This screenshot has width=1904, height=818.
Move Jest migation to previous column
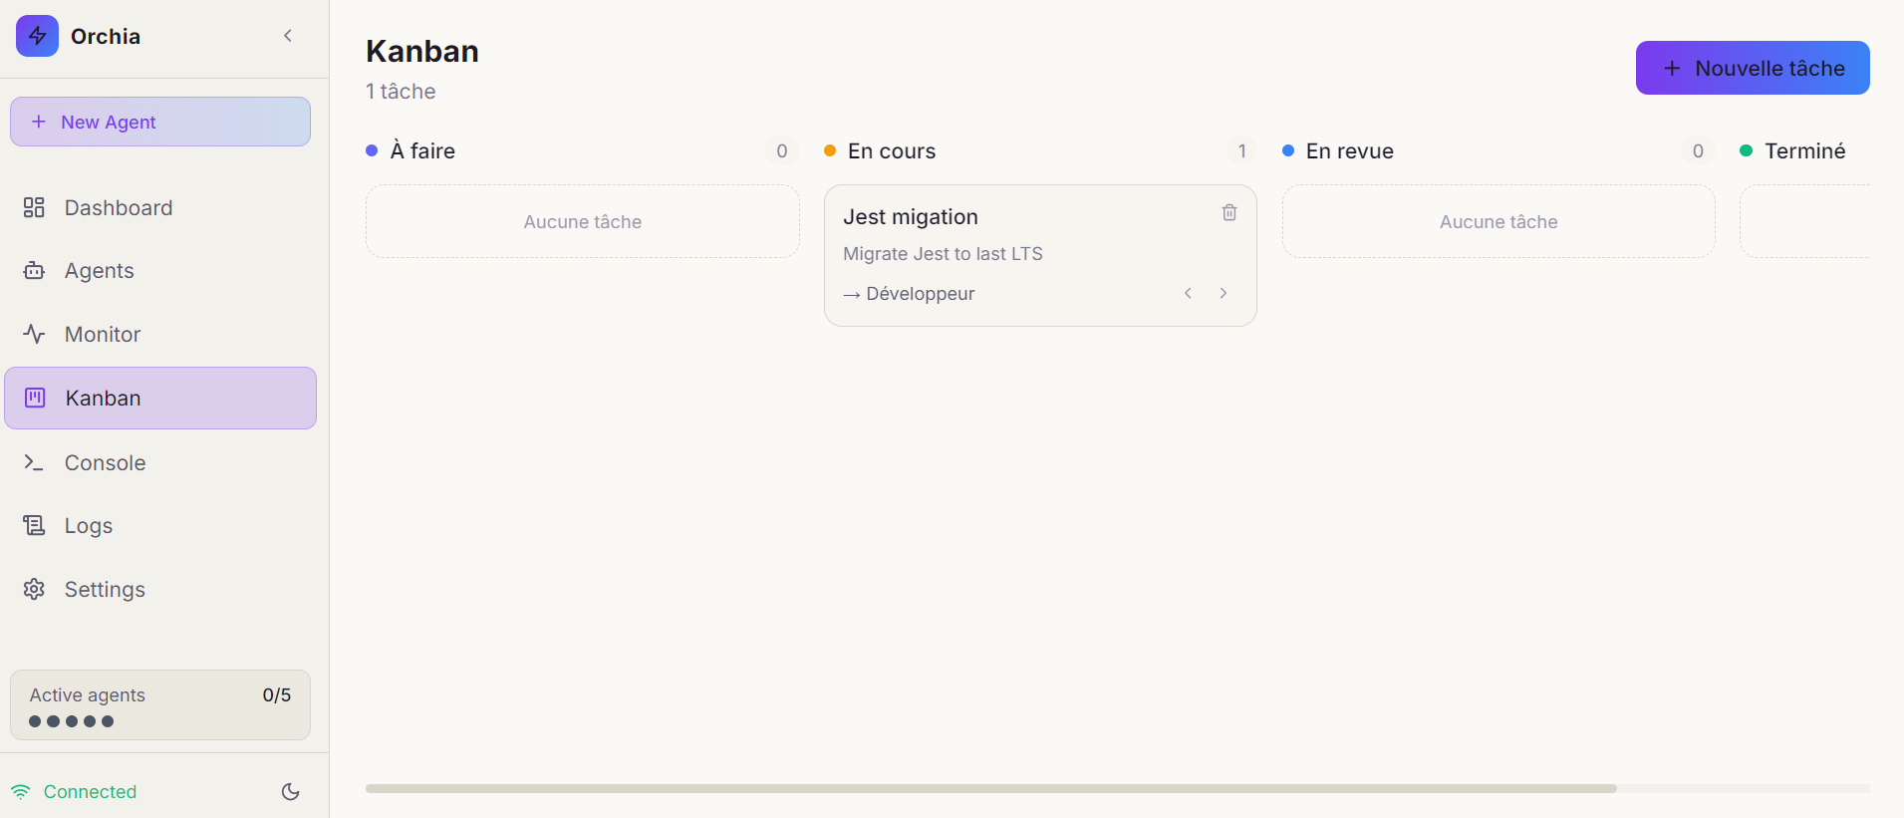[x=1188, y=293]
